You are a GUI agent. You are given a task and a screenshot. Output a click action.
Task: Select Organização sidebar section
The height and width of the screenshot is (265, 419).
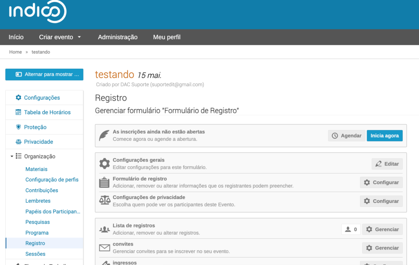click(40, 156)
